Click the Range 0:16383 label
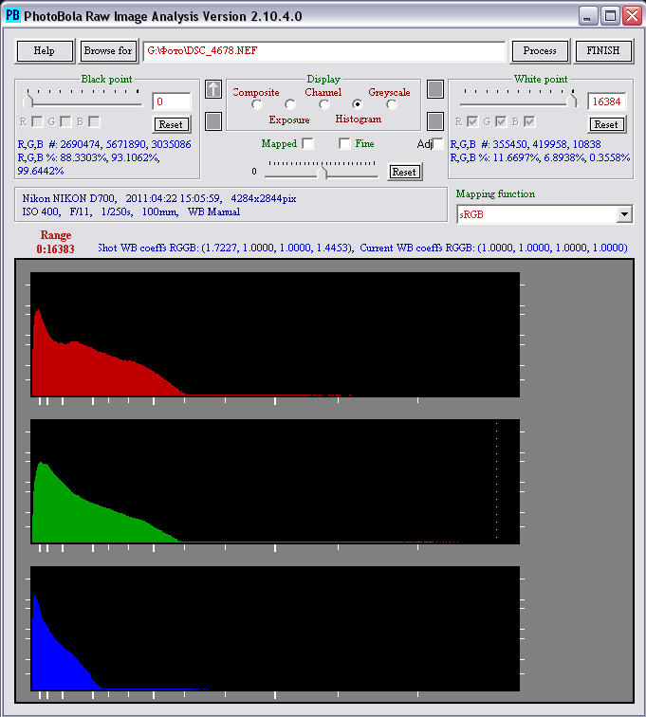Screen dimensions: 646x717 [55, 242]
